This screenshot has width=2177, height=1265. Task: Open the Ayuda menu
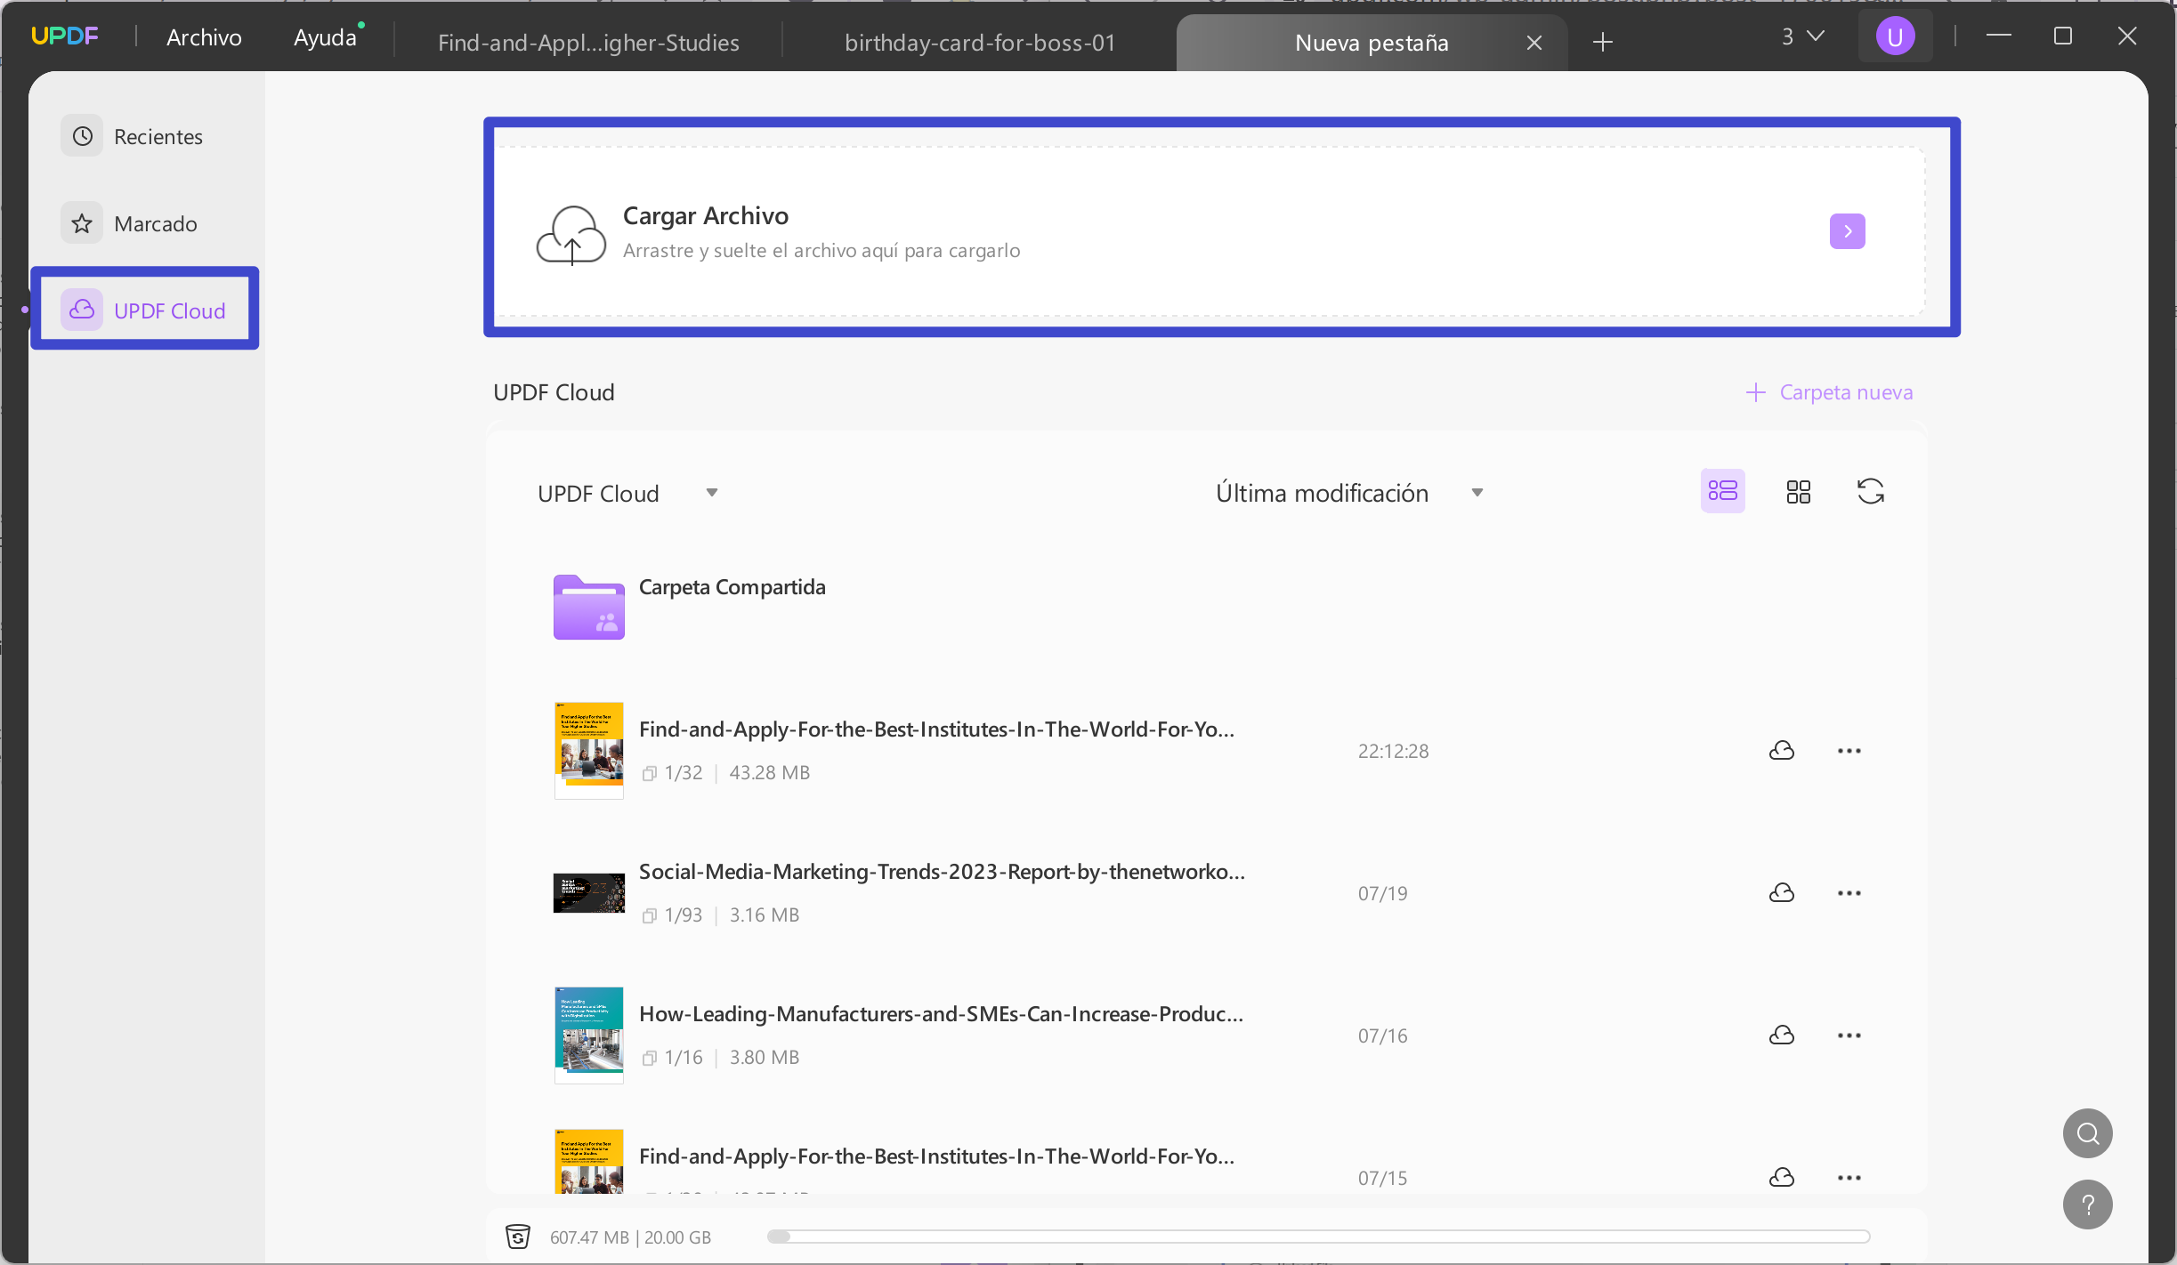pyautogui.click(x=326, y=37)
